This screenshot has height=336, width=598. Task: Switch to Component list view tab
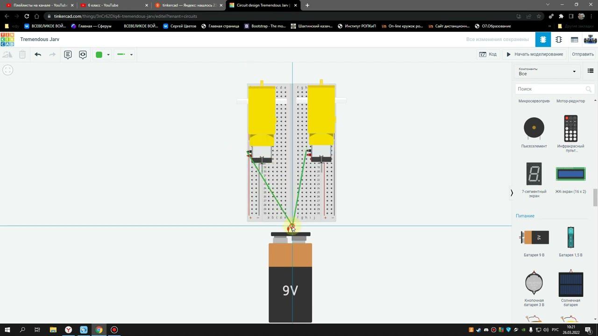pyautogui.click(x=574, y=40)
